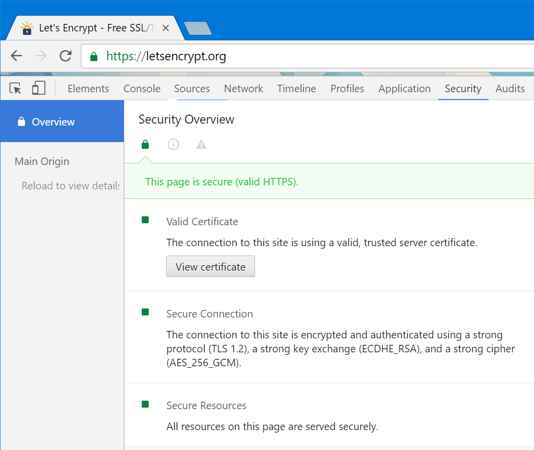Select Overview in the security sidebar
This screenshot has height=450, width=534.
[x=53, y=122]
